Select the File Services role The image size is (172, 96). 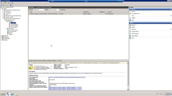click(8, 13)
